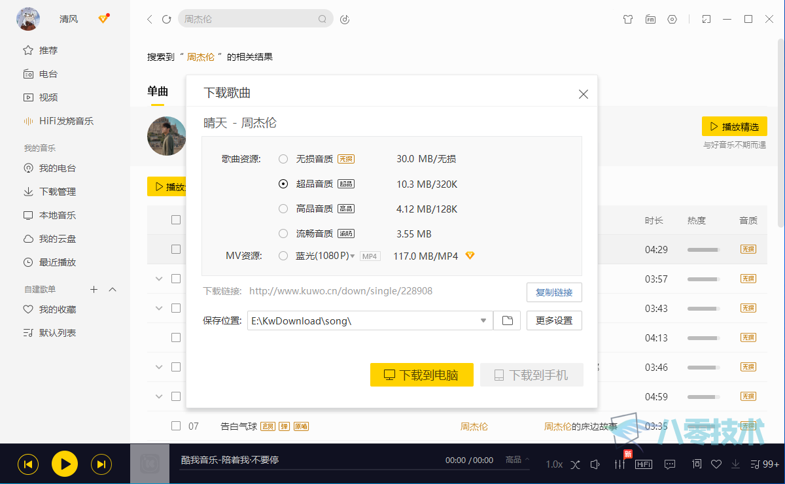Image resolution: width=785 pixels, height=484 pixels.
Task: Open the 高品 quality selector in the player bar
Action: (x=517, y=460)
